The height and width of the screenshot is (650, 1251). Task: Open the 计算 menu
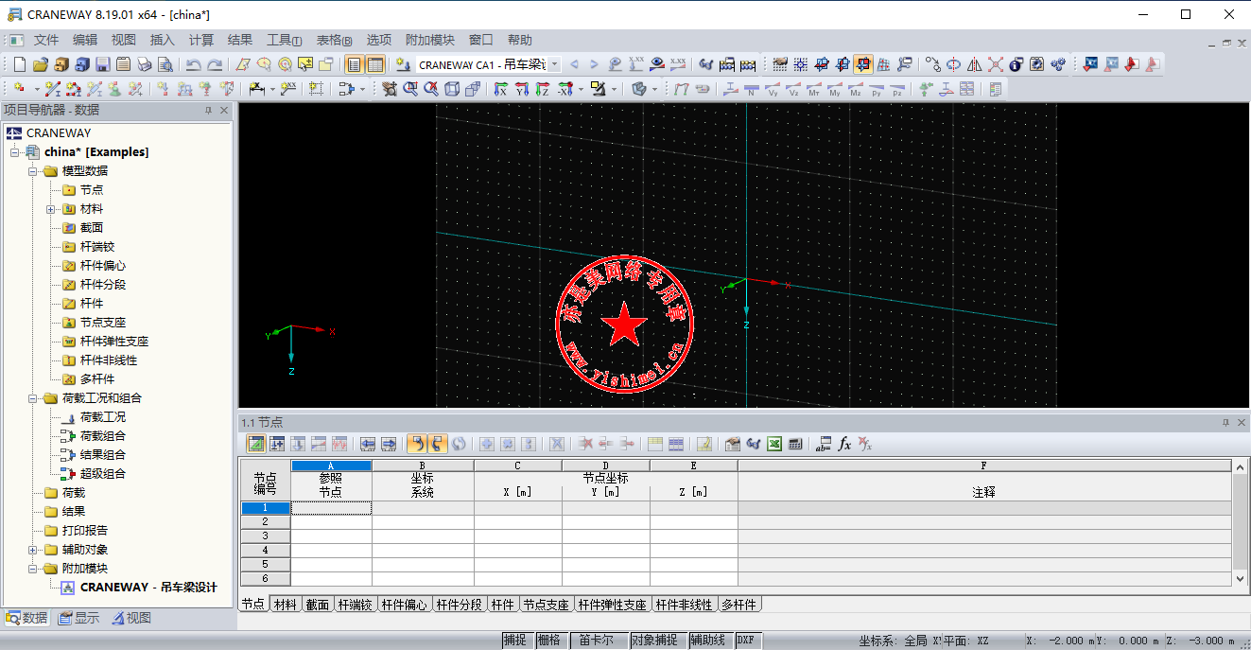(x=201, y=40)
